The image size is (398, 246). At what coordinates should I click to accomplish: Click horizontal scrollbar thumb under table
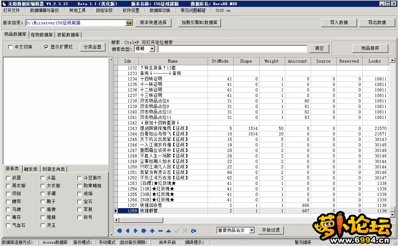[x=141, y=220]
